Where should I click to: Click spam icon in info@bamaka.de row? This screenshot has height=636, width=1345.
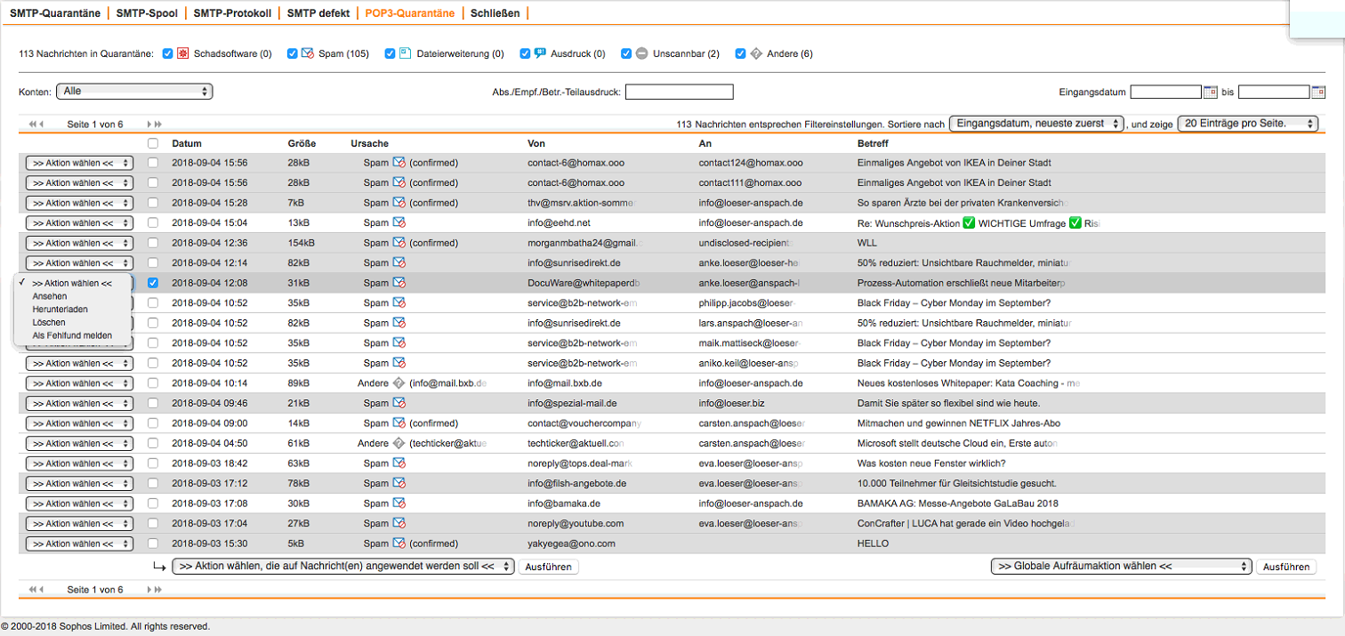pos(399,503)
